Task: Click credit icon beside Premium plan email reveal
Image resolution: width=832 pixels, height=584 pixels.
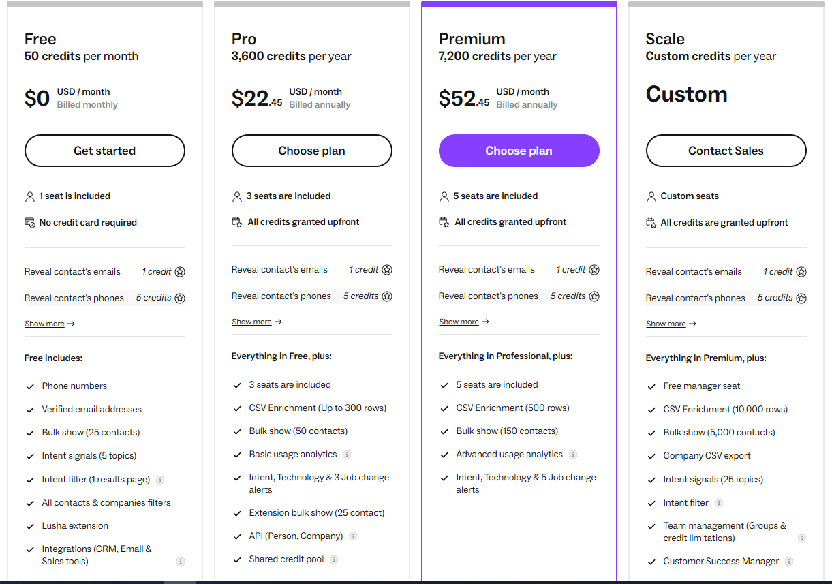Action: pyautogui.click(x=594, y=270)
